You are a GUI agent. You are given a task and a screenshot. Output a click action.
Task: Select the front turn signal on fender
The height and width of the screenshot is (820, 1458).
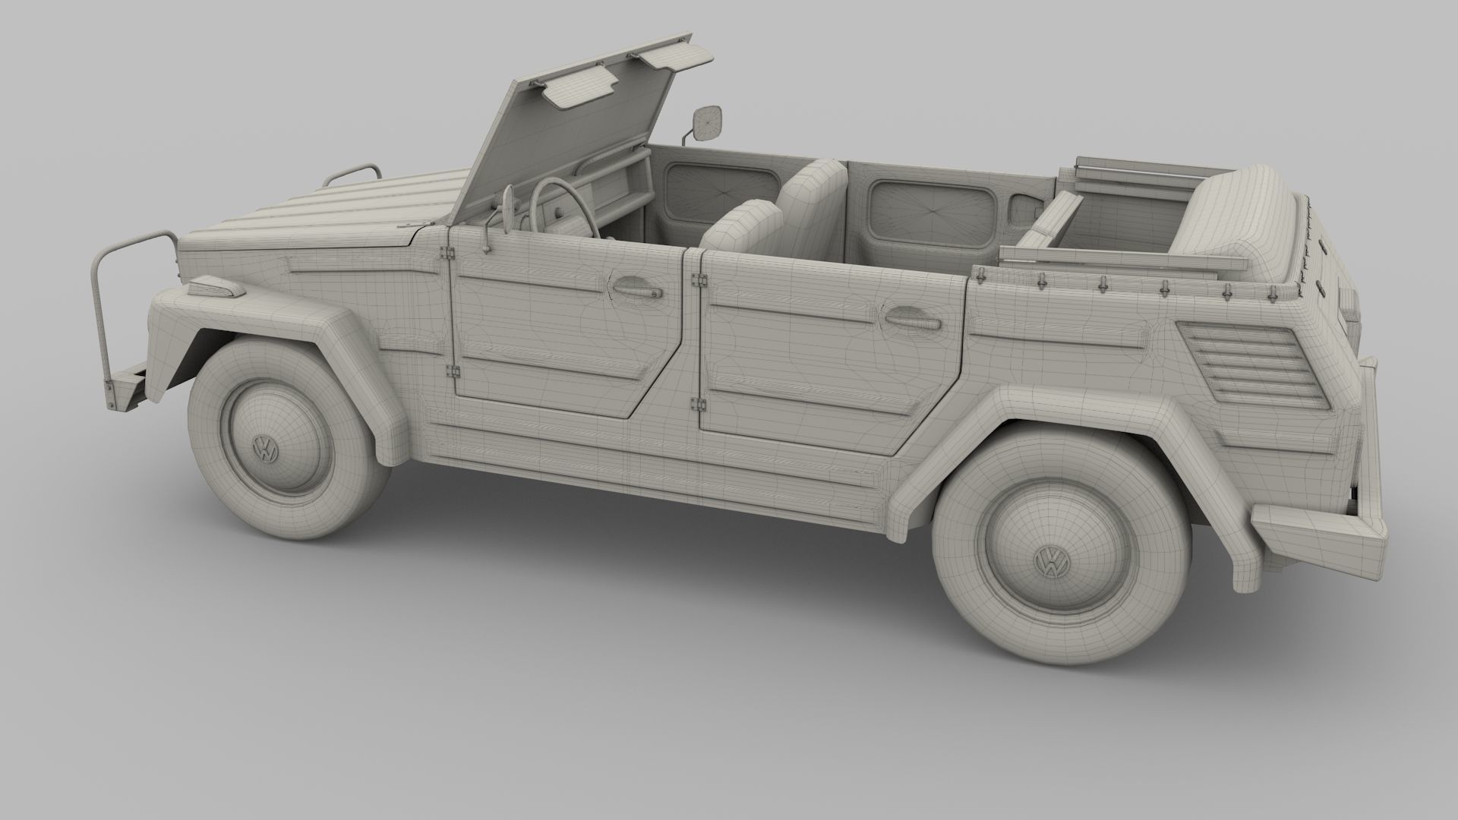pyautogui.click(x=216, y=288)
